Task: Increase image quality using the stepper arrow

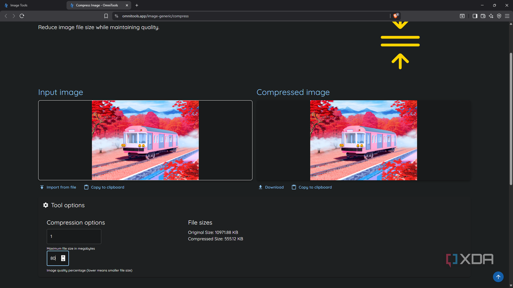Action: coord(63,256)
